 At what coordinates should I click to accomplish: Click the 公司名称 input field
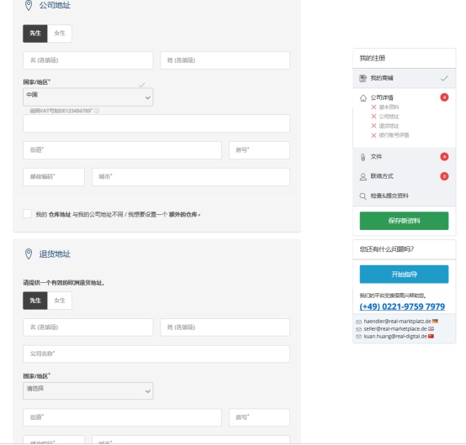(156, 353)
